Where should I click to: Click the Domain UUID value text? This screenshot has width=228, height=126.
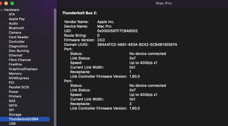[x=137, y=45]
